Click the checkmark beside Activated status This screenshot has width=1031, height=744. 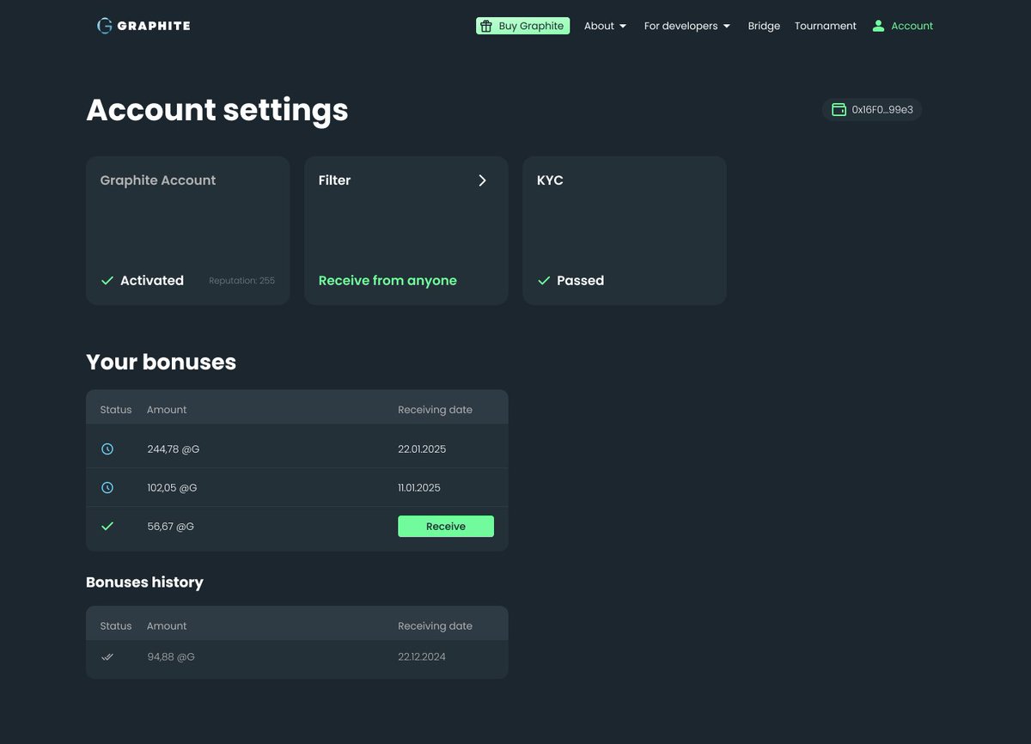[x=107, y=280]
